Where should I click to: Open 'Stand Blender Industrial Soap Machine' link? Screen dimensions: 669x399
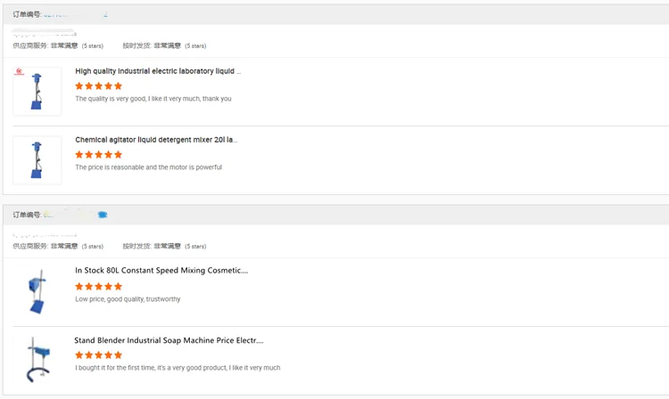pos(169,340)
